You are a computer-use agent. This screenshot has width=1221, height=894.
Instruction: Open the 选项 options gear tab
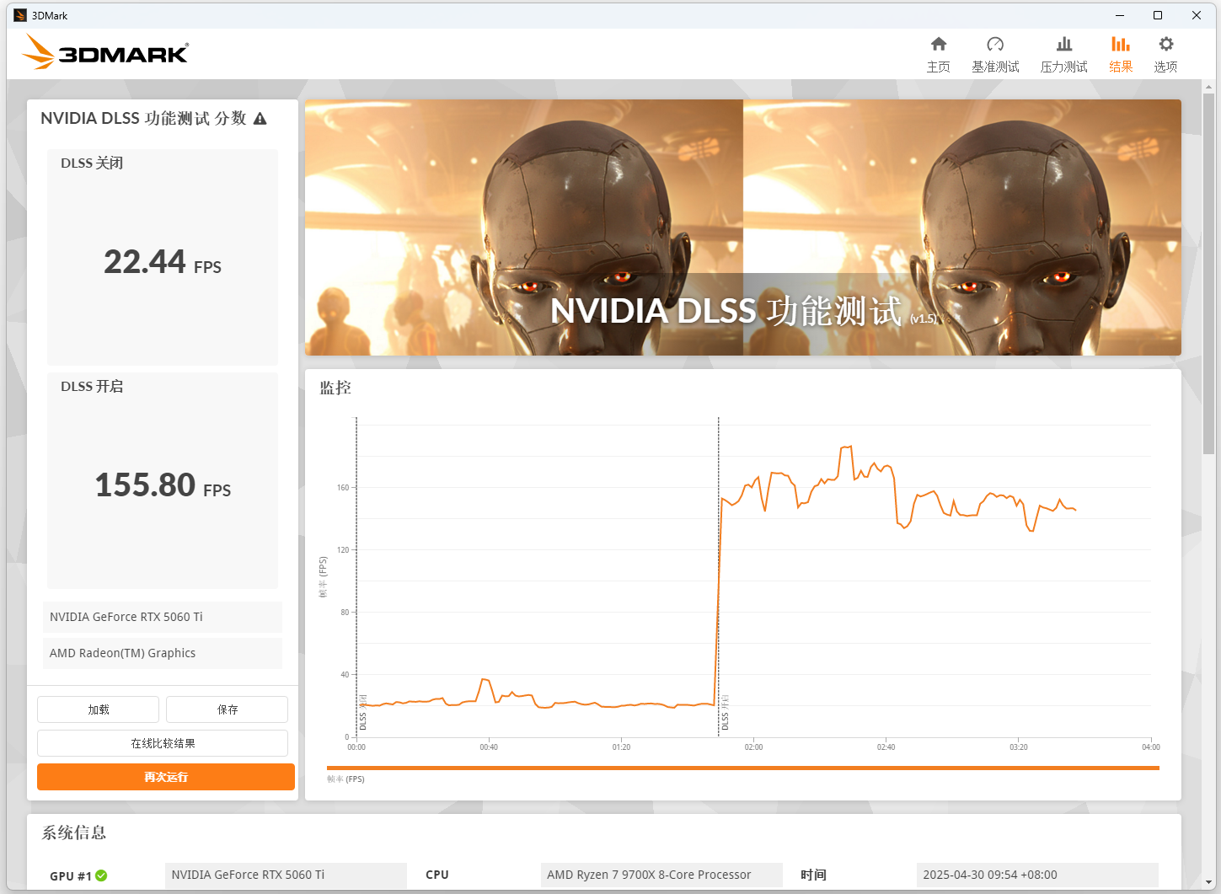[x=1165, y=55]
